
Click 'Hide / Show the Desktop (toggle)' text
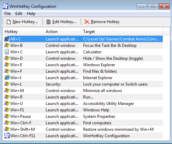click(x=113, y=58)
